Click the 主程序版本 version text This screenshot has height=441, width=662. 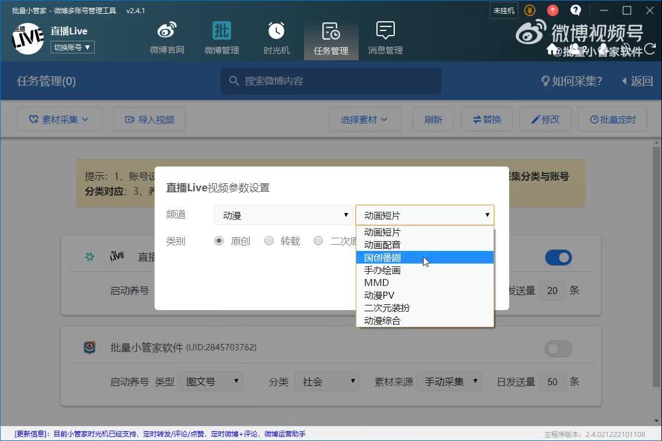click(594, 434)
